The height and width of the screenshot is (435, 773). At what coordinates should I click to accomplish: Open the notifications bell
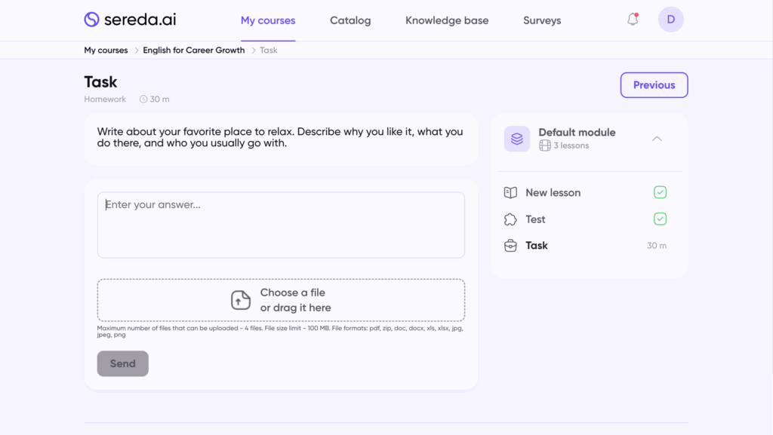coord(633,20)
